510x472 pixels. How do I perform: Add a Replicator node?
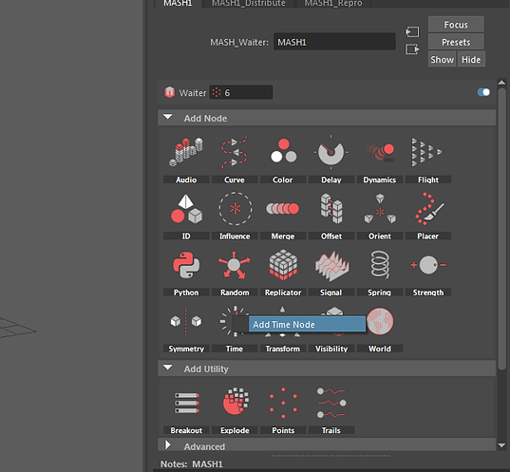283,265
